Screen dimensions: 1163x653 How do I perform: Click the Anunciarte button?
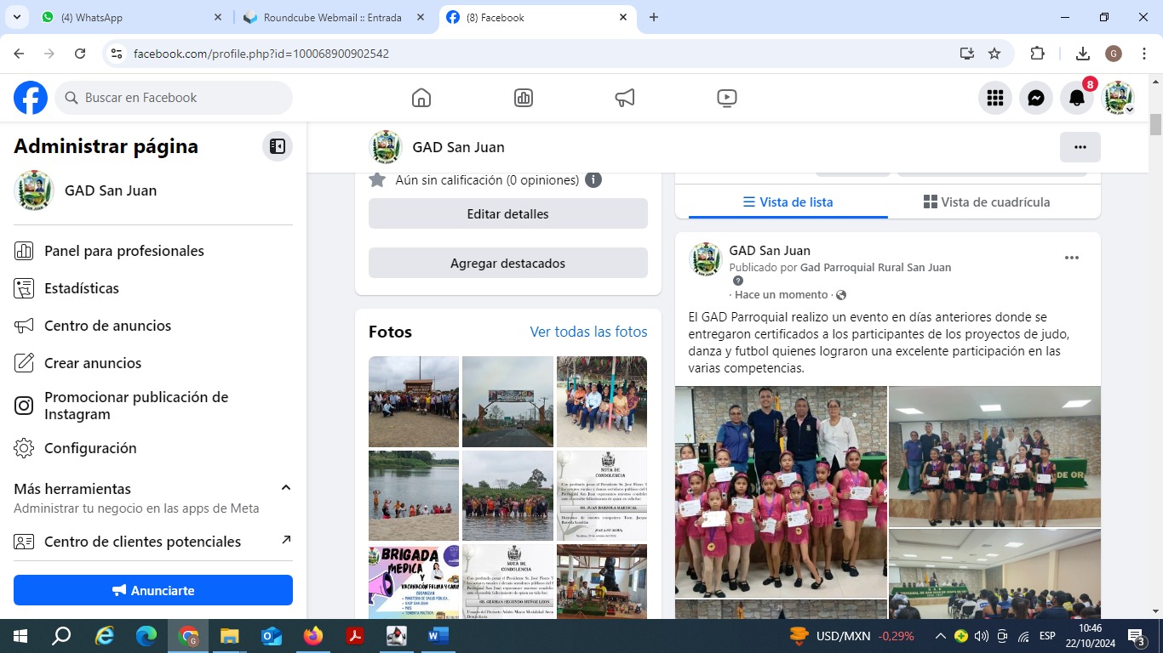(153, 590)
